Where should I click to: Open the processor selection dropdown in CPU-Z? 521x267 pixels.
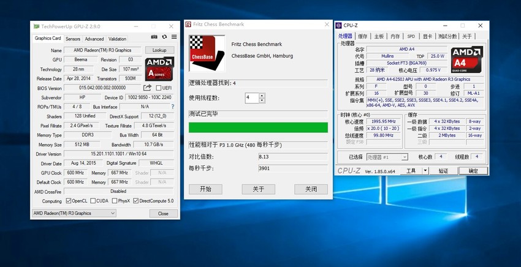pyautogui.click(x=387, y=157)
